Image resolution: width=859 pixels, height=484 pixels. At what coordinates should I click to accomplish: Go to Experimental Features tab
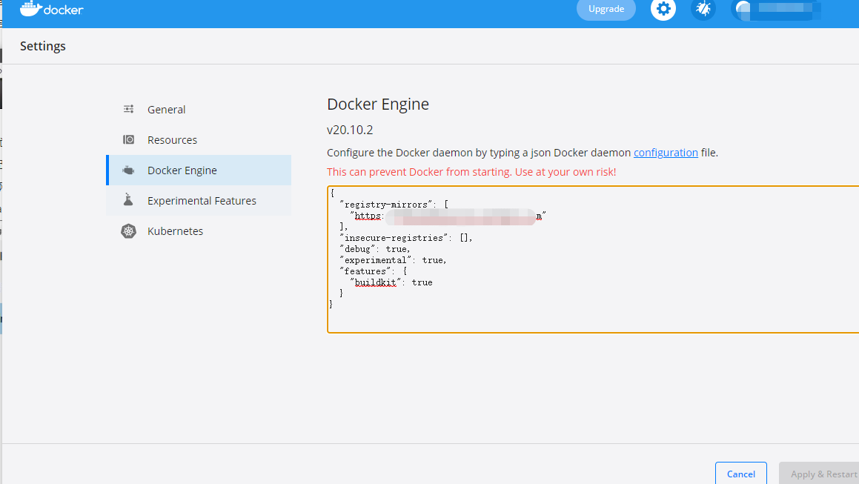pos(199,201)
